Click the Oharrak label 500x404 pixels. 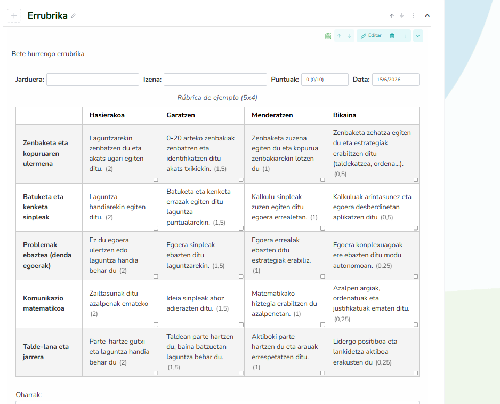[x=29, y=395]
